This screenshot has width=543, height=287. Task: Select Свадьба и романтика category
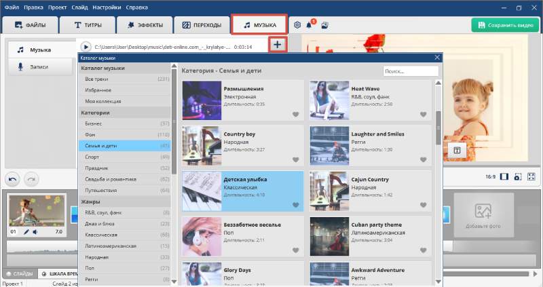point(125,179)
